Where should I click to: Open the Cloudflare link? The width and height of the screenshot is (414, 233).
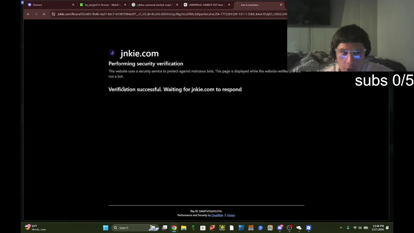point(217,215)
